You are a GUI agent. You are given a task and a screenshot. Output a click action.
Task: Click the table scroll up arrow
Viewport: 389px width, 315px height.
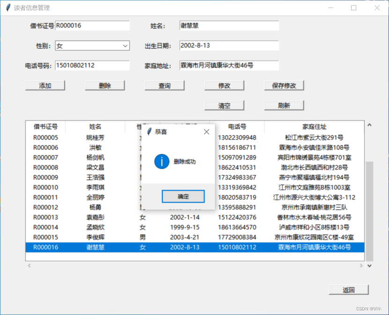coord(369,125)
